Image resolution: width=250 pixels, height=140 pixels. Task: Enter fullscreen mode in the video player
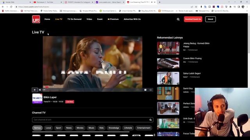150,90
